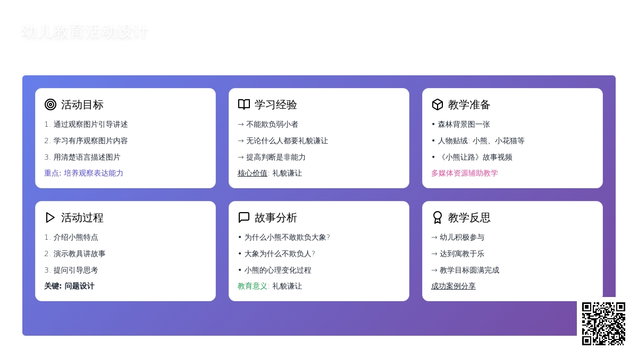Select item 1. 通过观察图片引导讲述
Screen dimensions: 638x358
(x=86, y=124)
